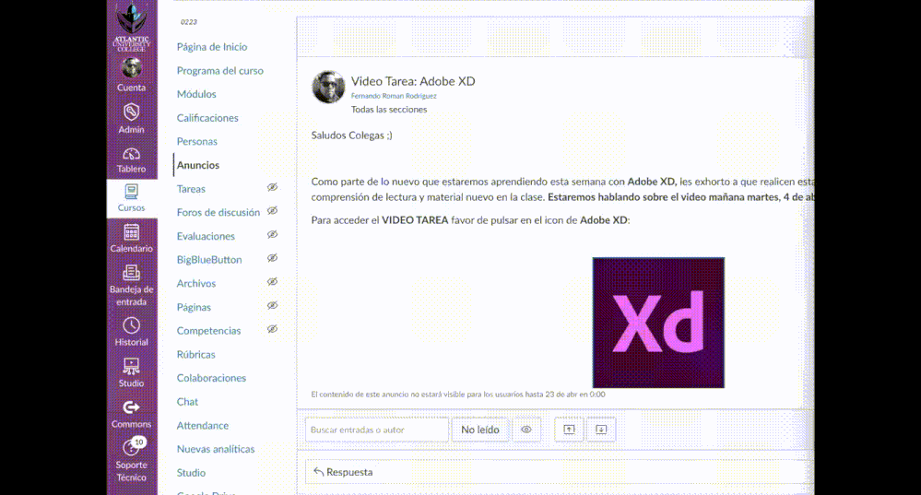Open Studio in global navigation bar
Screen dimensions: 921x495
click(131, 373)
